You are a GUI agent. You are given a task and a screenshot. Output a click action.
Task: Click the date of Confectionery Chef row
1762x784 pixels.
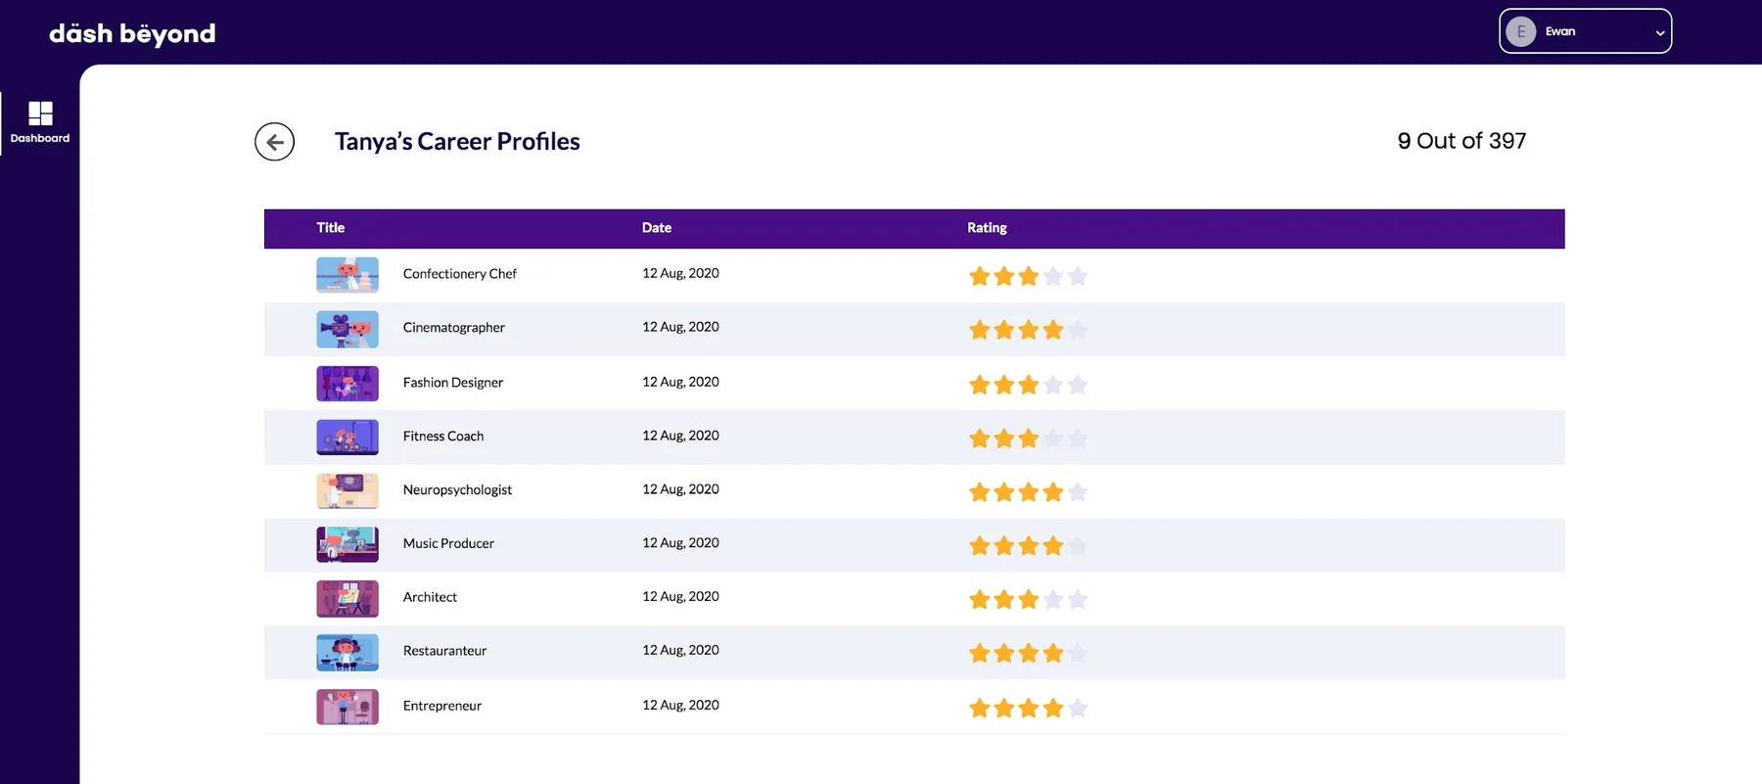[680, 273]
